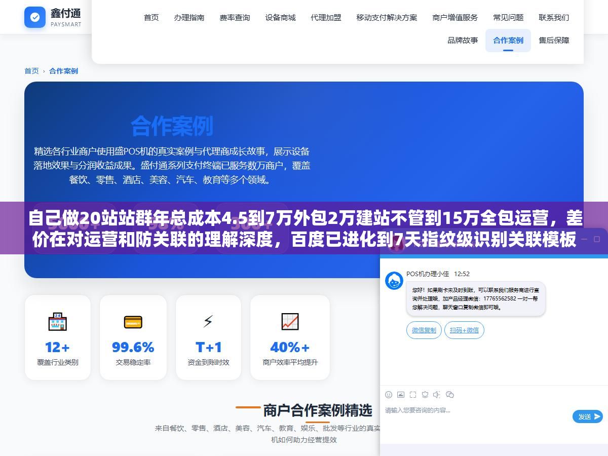Open 费率查询 in navigation
This screenshot has width=608, height=456.
point(235,17)
